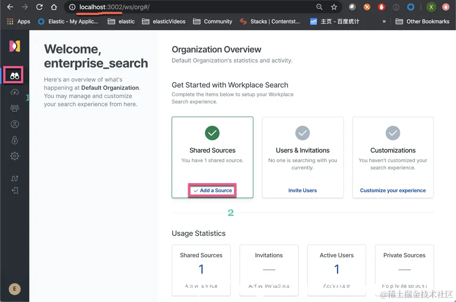Image resolution: width=456 pixels, height=302 pixels.
Task: Open the zoom magnifier in address bar
Action: coord(320,7)
